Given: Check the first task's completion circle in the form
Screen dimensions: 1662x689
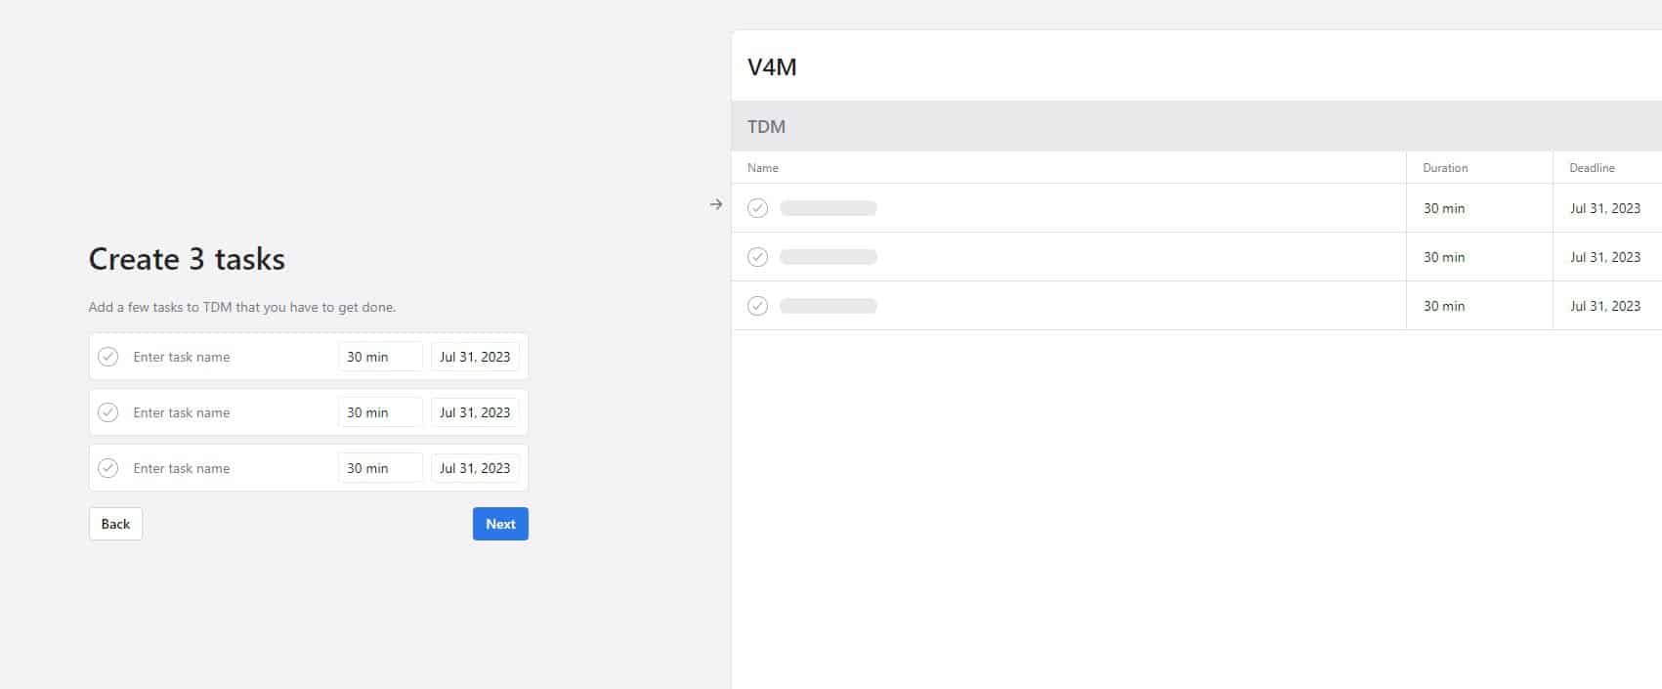Looking at the screenshot, I should point(108,357).
